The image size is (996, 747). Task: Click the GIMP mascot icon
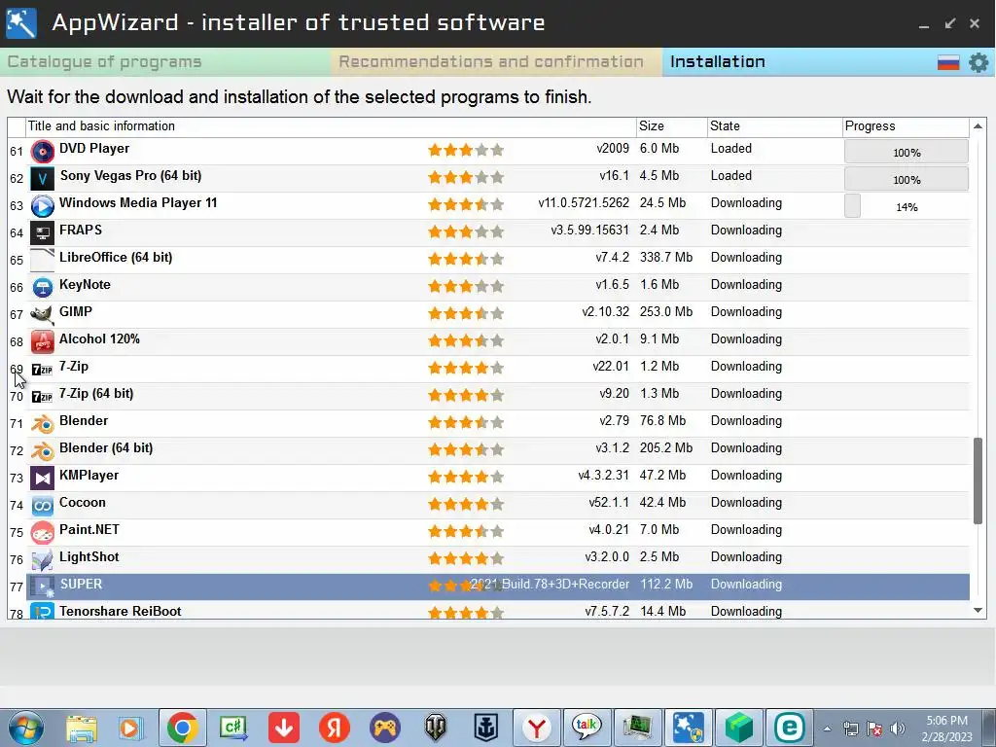[x=43, y=315]
